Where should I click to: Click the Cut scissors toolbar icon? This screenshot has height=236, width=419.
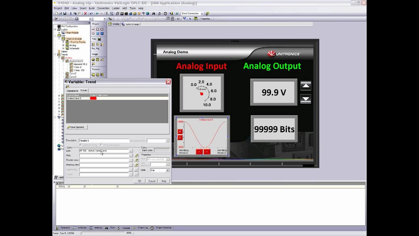(71, 13)
